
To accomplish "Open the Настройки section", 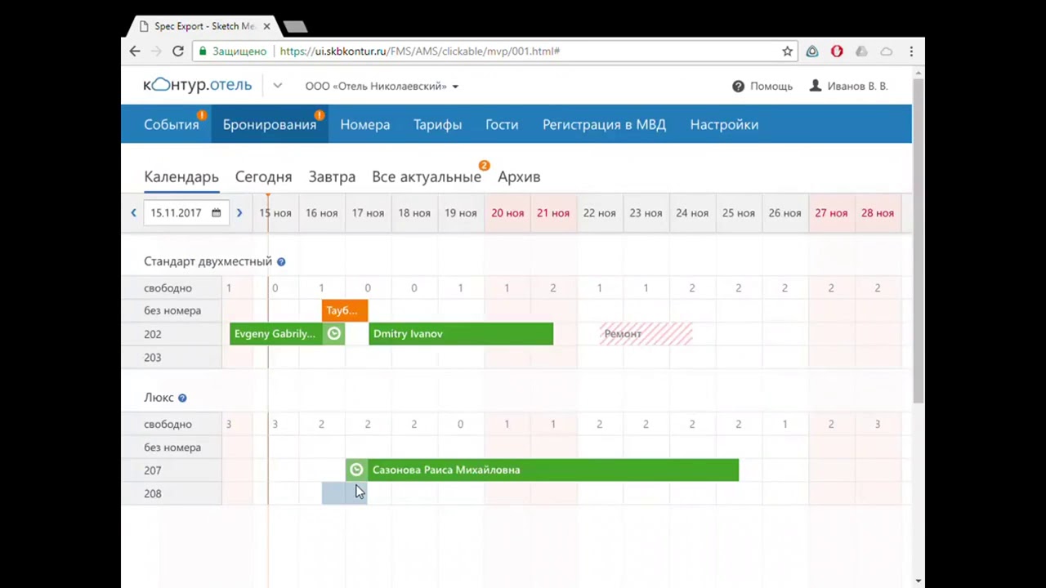I will 724,124.
